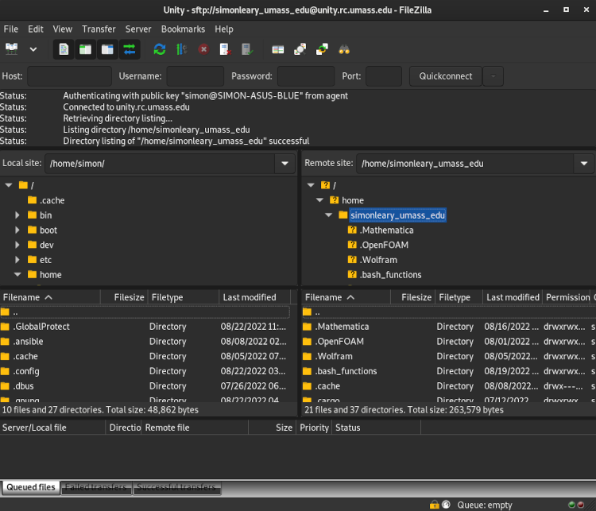596x511 pixels.
Task: Toggle the transfer queue display
Action: click(130, 48)
